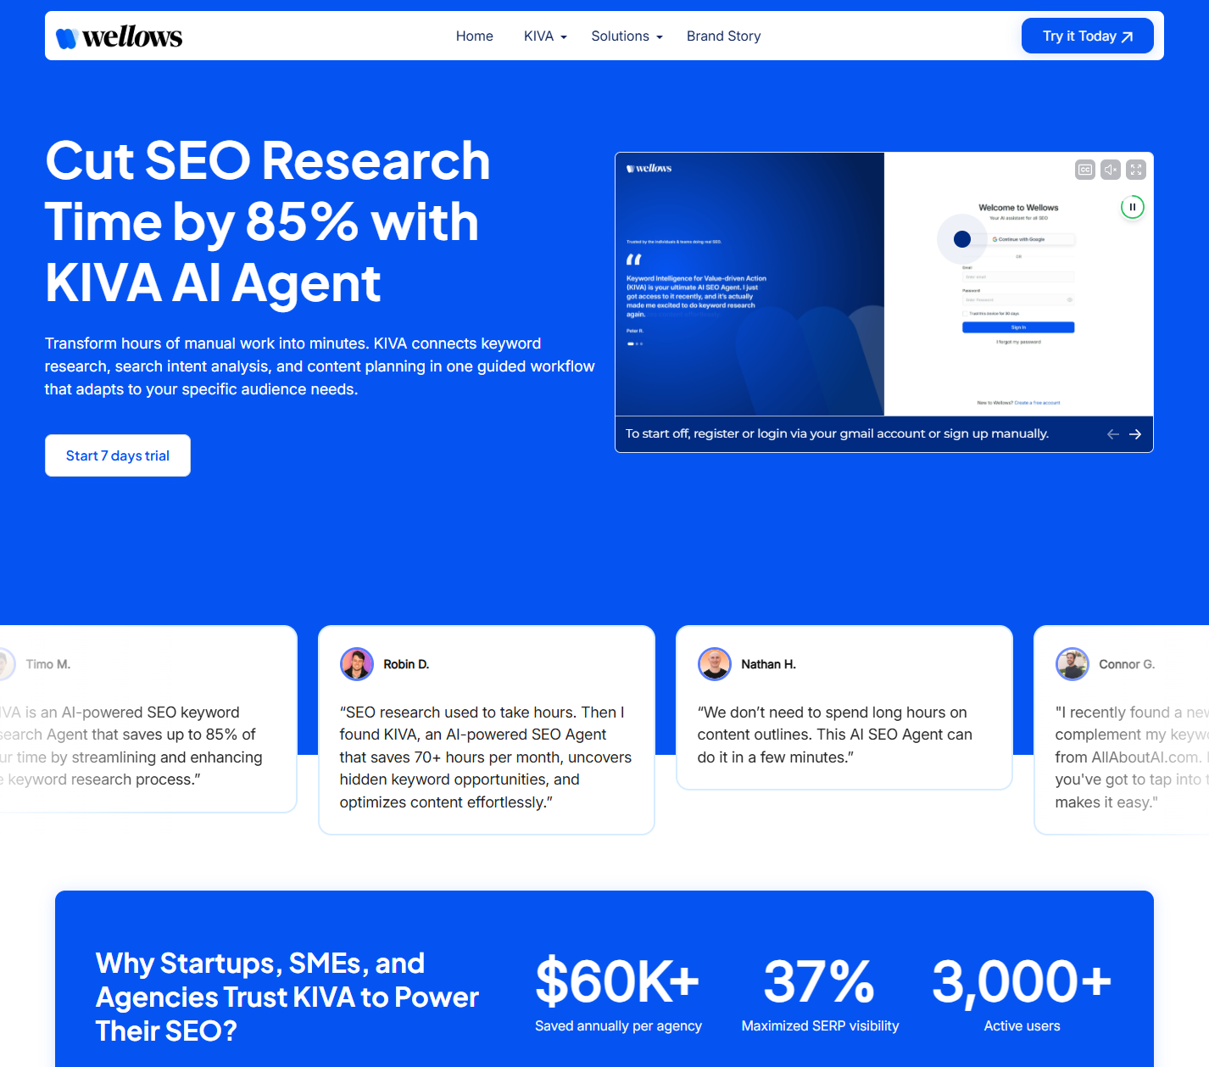Image resolution: width=1209 pixels, height=1067 pixels.
Task: Click 'Saved annually per agency' label
Action: [618, 1026]
